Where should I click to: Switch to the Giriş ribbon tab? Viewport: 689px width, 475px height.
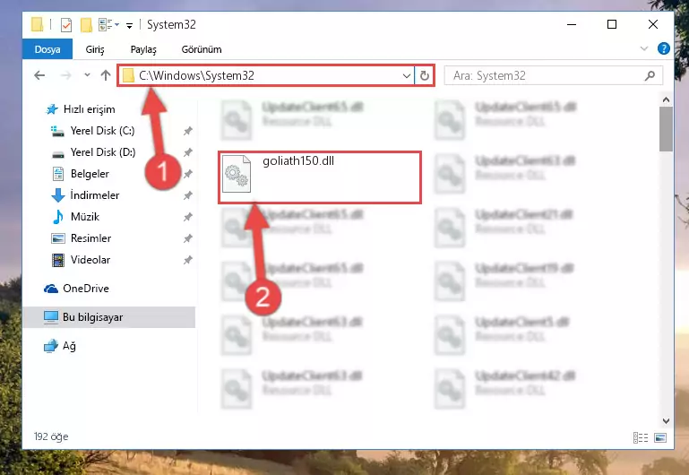point(95,49)
